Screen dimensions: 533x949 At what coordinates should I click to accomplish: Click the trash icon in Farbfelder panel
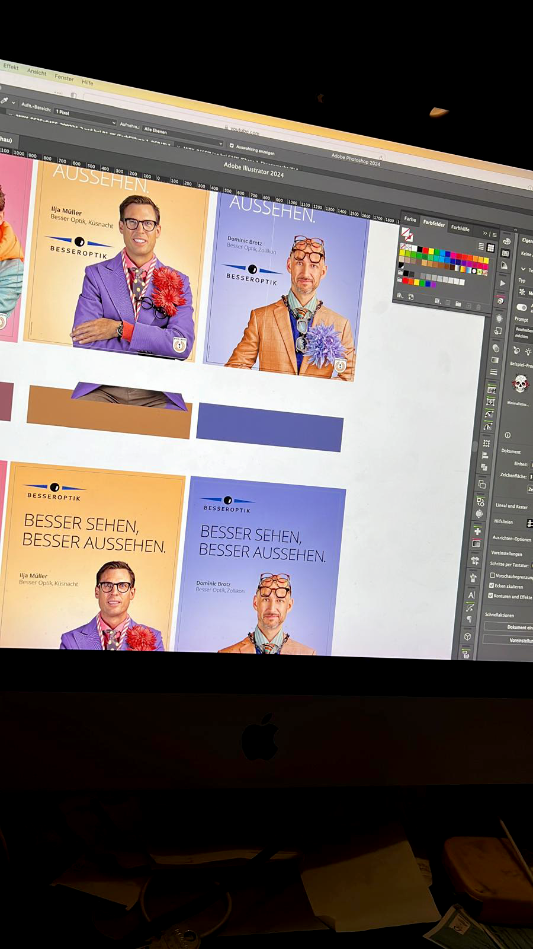click(x=478, y=307)
